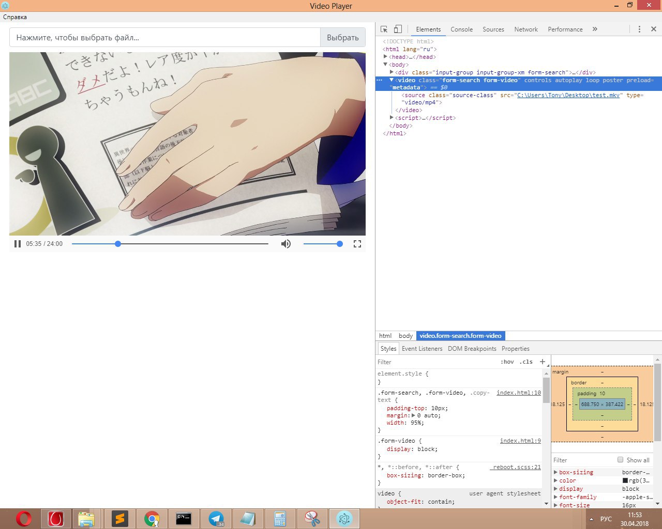Expand the font-size computed property
Viewport: 662px width, 529px height.
pos(555,505)
